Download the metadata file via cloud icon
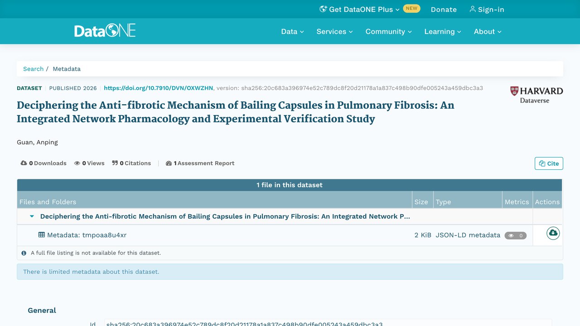 click(x=553, y=233)
